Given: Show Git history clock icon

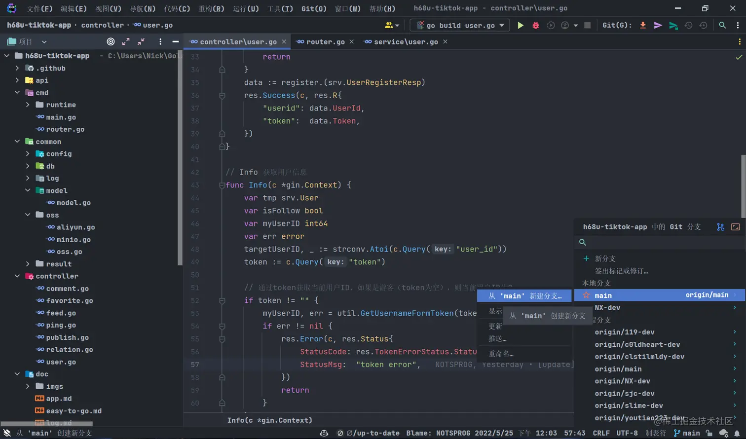Looking at the screenshot, I should (688, 25).
